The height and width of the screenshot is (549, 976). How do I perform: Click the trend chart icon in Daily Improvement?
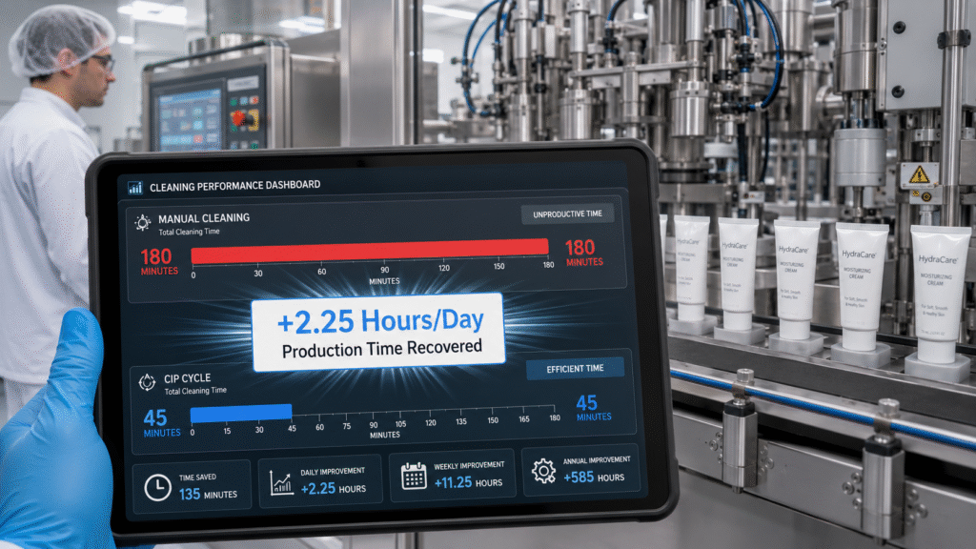(281, 482)
